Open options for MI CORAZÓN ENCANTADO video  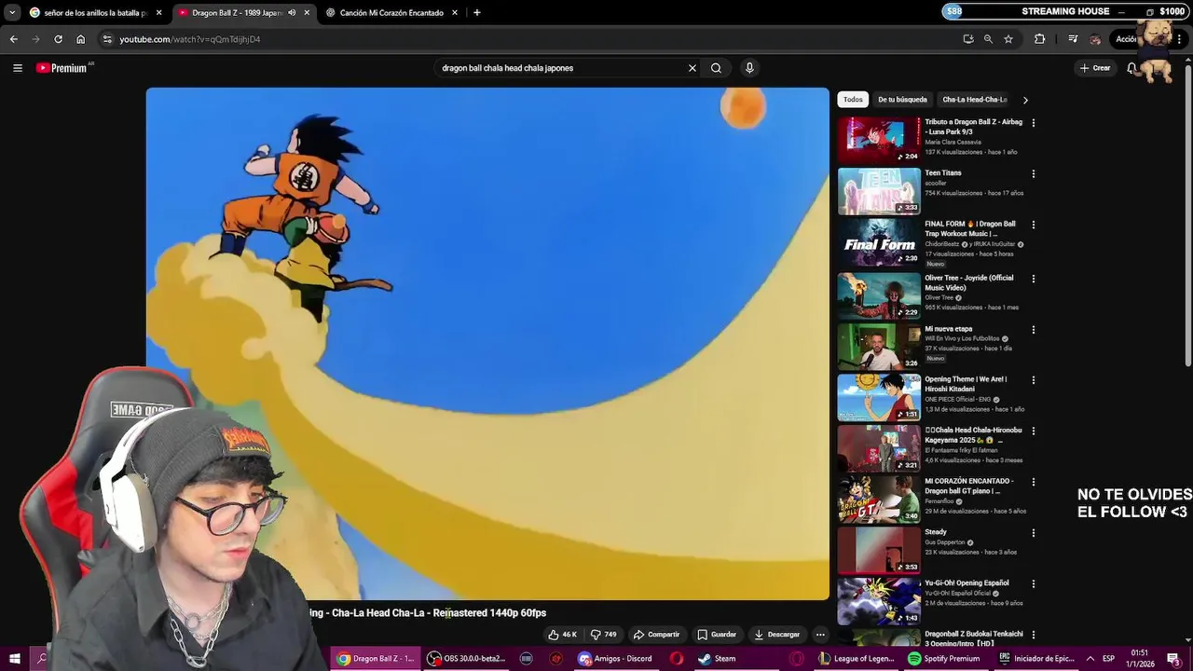(x=1033, y=482)
